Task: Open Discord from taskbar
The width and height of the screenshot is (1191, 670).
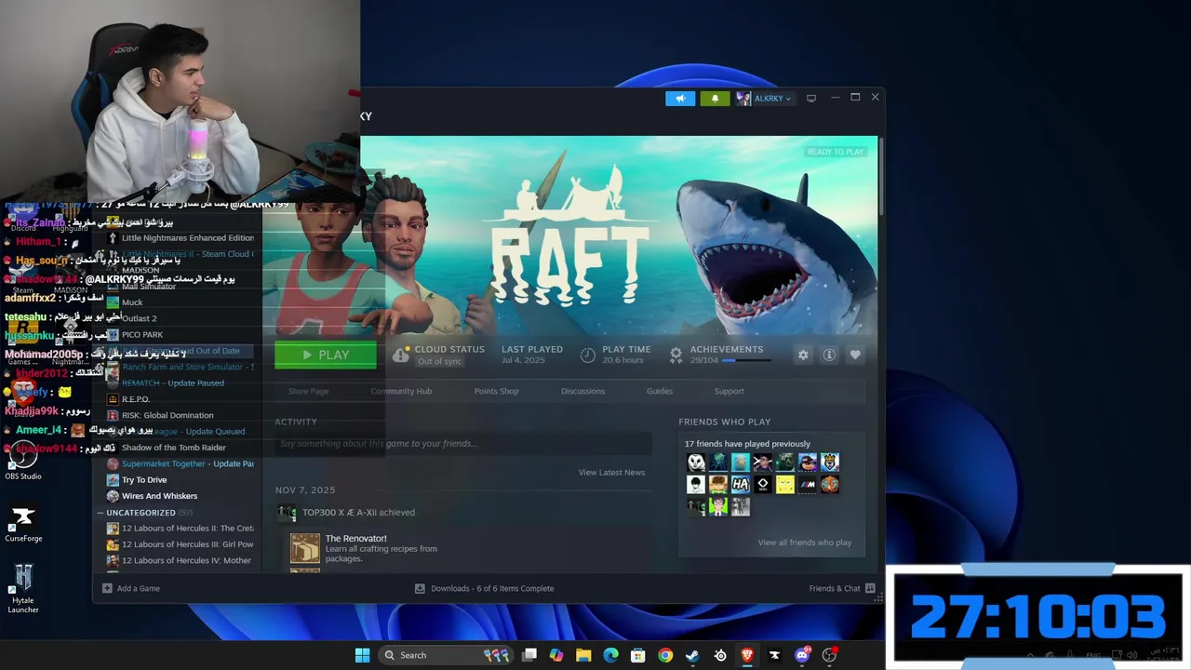Action: [x=802, y=655]
